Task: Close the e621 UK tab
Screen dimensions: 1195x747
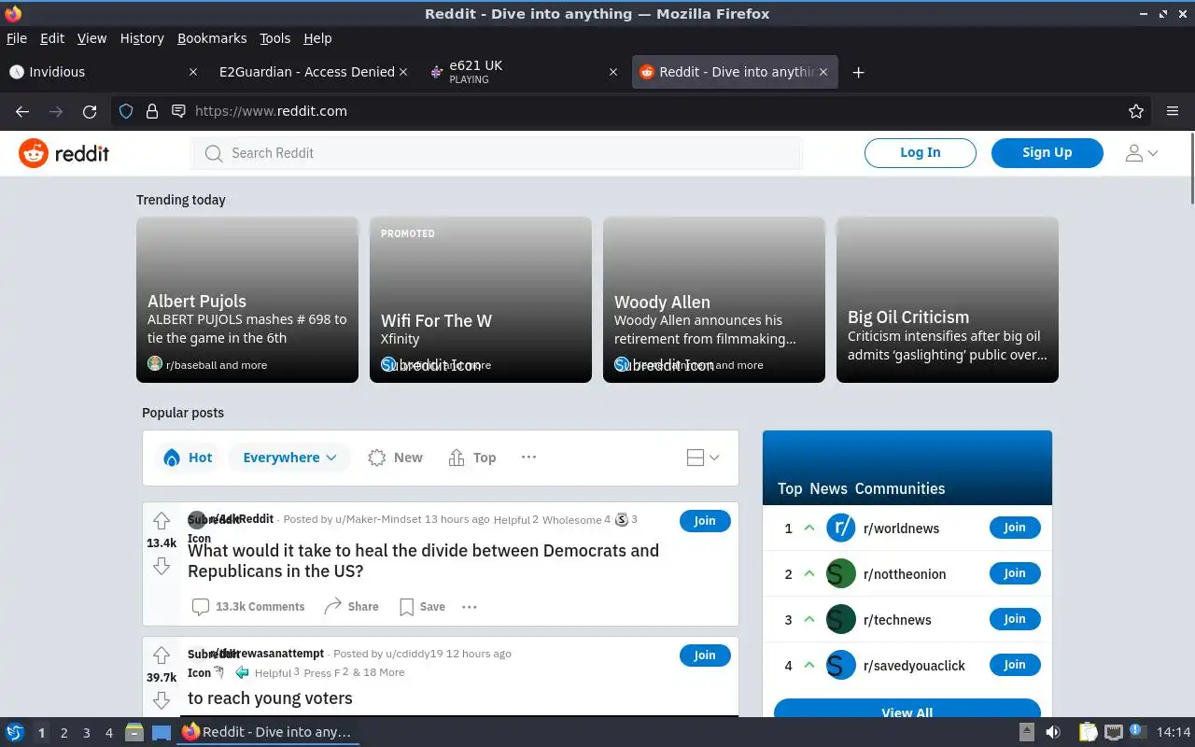Action: click(613, 72)
